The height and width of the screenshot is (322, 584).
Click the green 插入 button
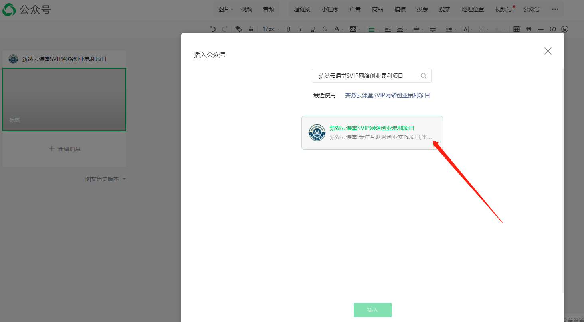[x=373, y=310]
